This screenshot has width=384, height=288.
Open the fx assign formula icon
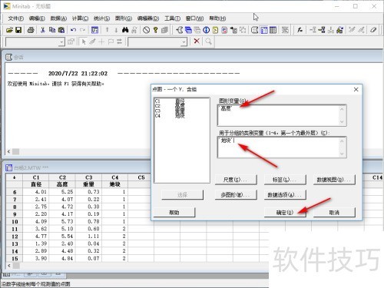click(300, 30)
